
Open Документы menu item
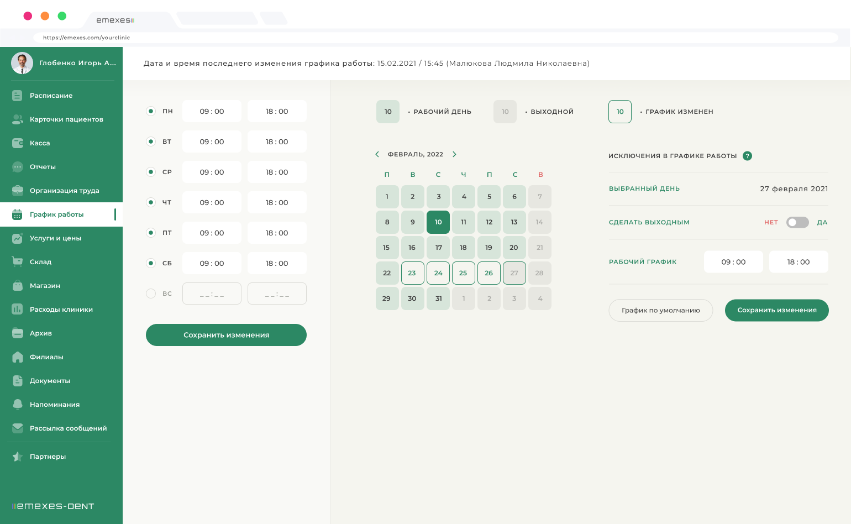point(61,381)
